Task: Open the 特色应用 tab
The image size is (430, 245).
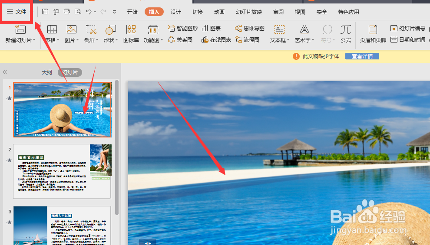Action: [x=348, y=12]
